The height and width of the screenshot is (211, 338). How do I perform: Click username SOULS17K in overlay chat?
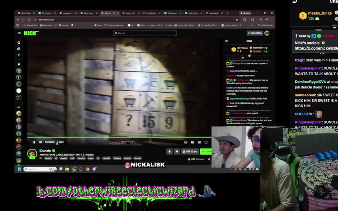(304, 114)
